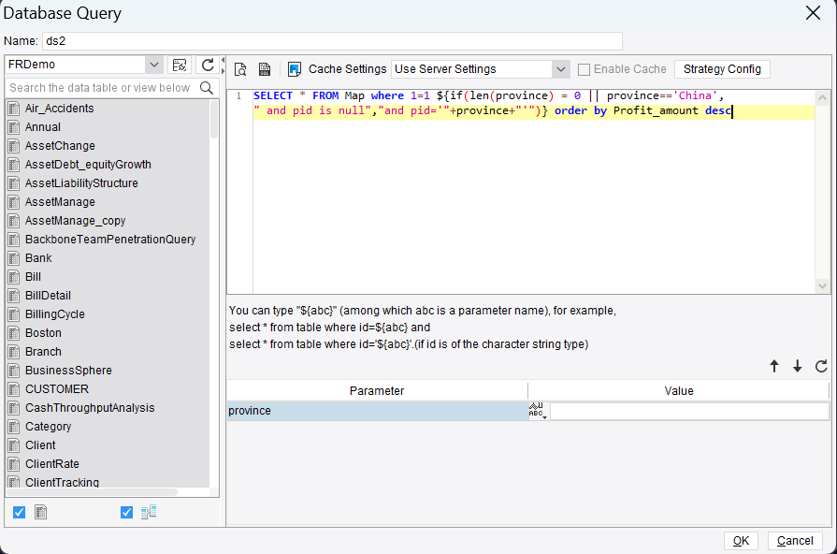Select the Client table
The width and height of the screenshot is (837, 554).
tap(40, 445)
